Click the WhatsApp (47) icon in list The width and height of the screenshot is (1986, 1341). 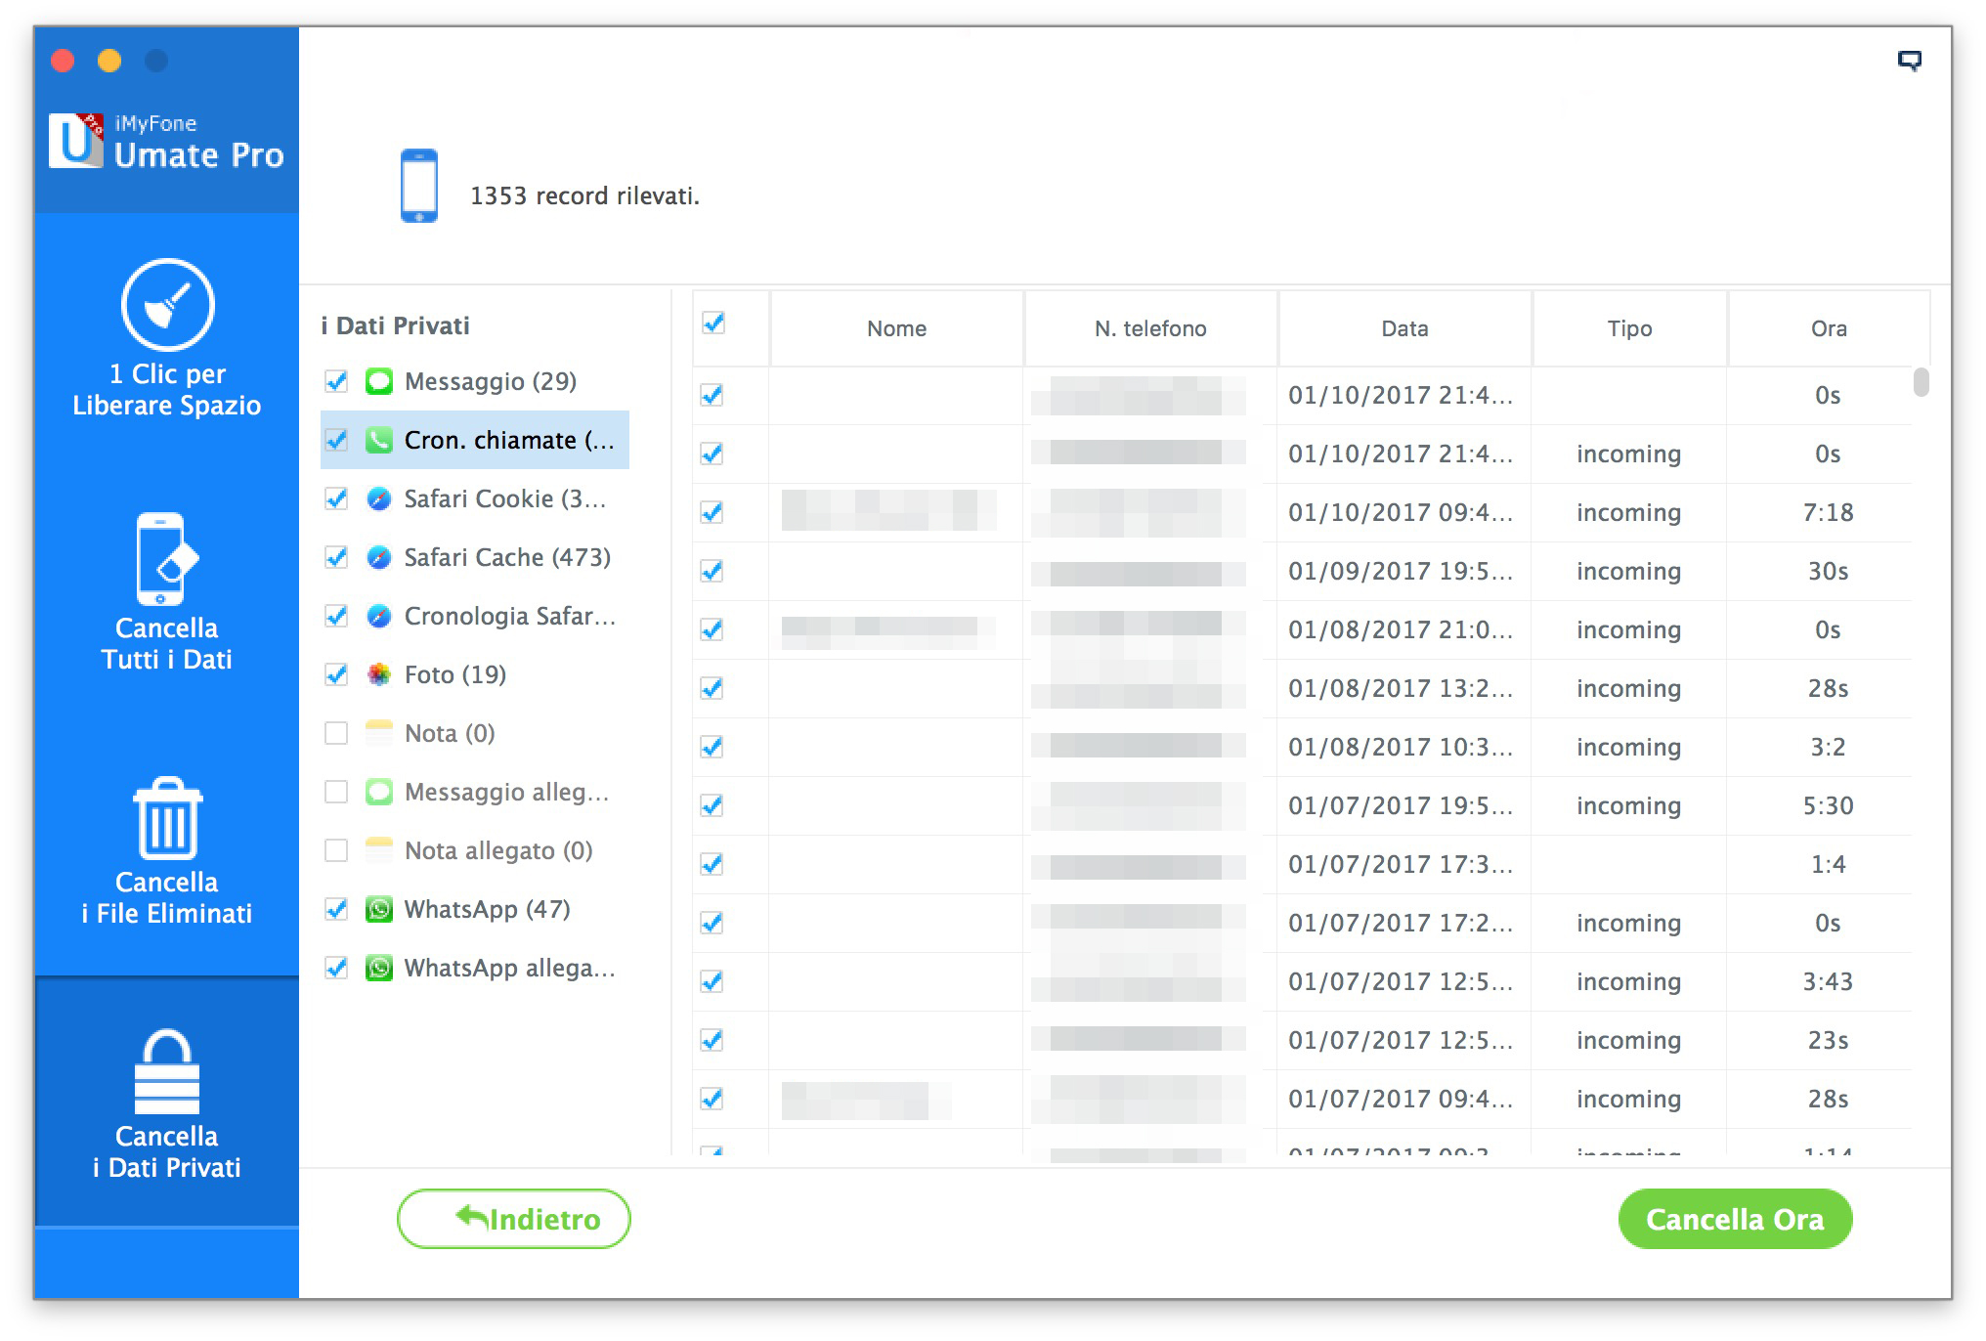click(x=379, y=909)
